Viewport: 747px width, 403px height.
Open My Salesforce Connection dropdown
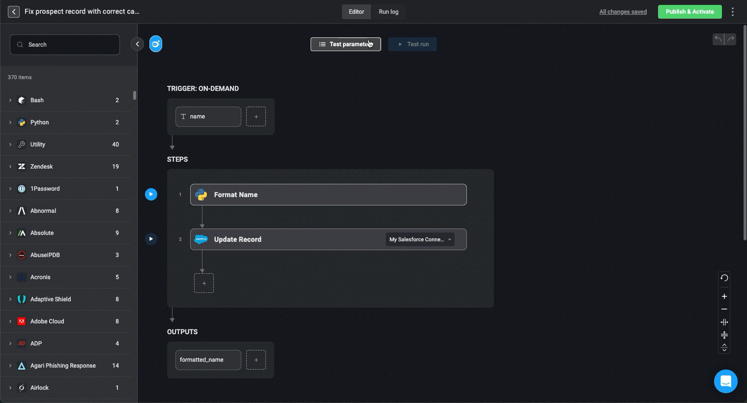420,239
